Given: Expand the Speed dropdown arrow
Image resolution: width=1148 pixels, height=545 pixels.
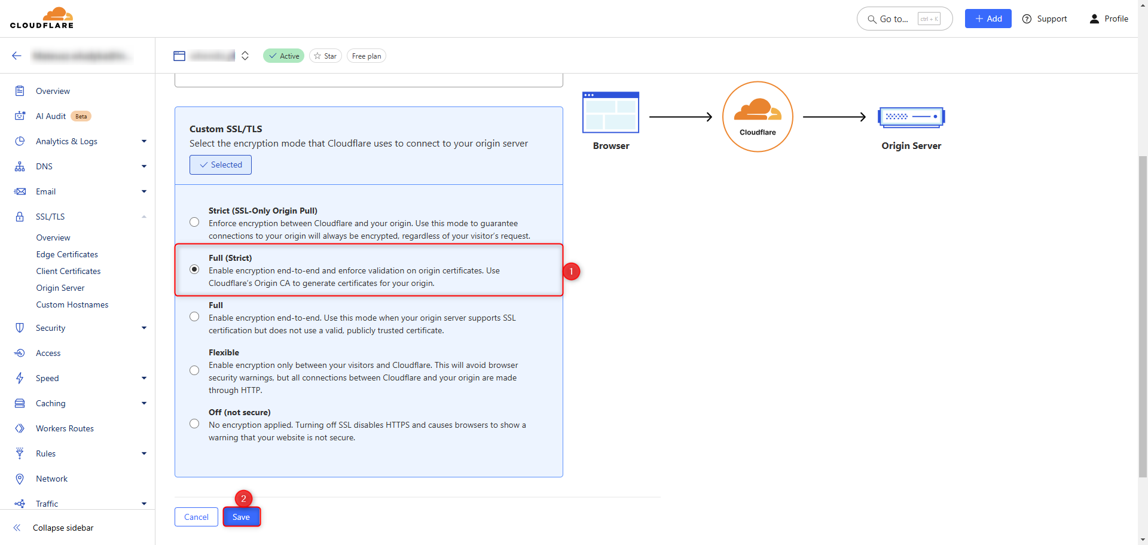Looking at the screenshot, I should 144,378.
